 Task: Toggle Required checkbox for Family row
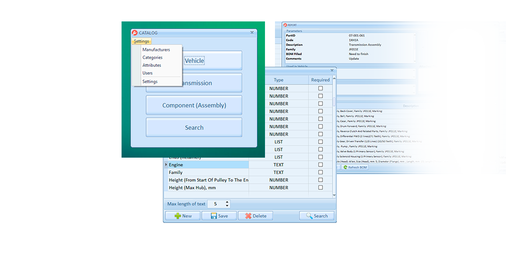(321, 172)
